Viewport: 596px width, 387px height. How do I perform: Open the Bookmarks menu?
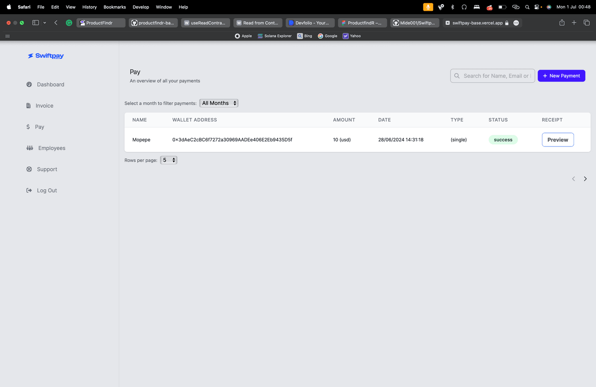[x=115, y=7]
